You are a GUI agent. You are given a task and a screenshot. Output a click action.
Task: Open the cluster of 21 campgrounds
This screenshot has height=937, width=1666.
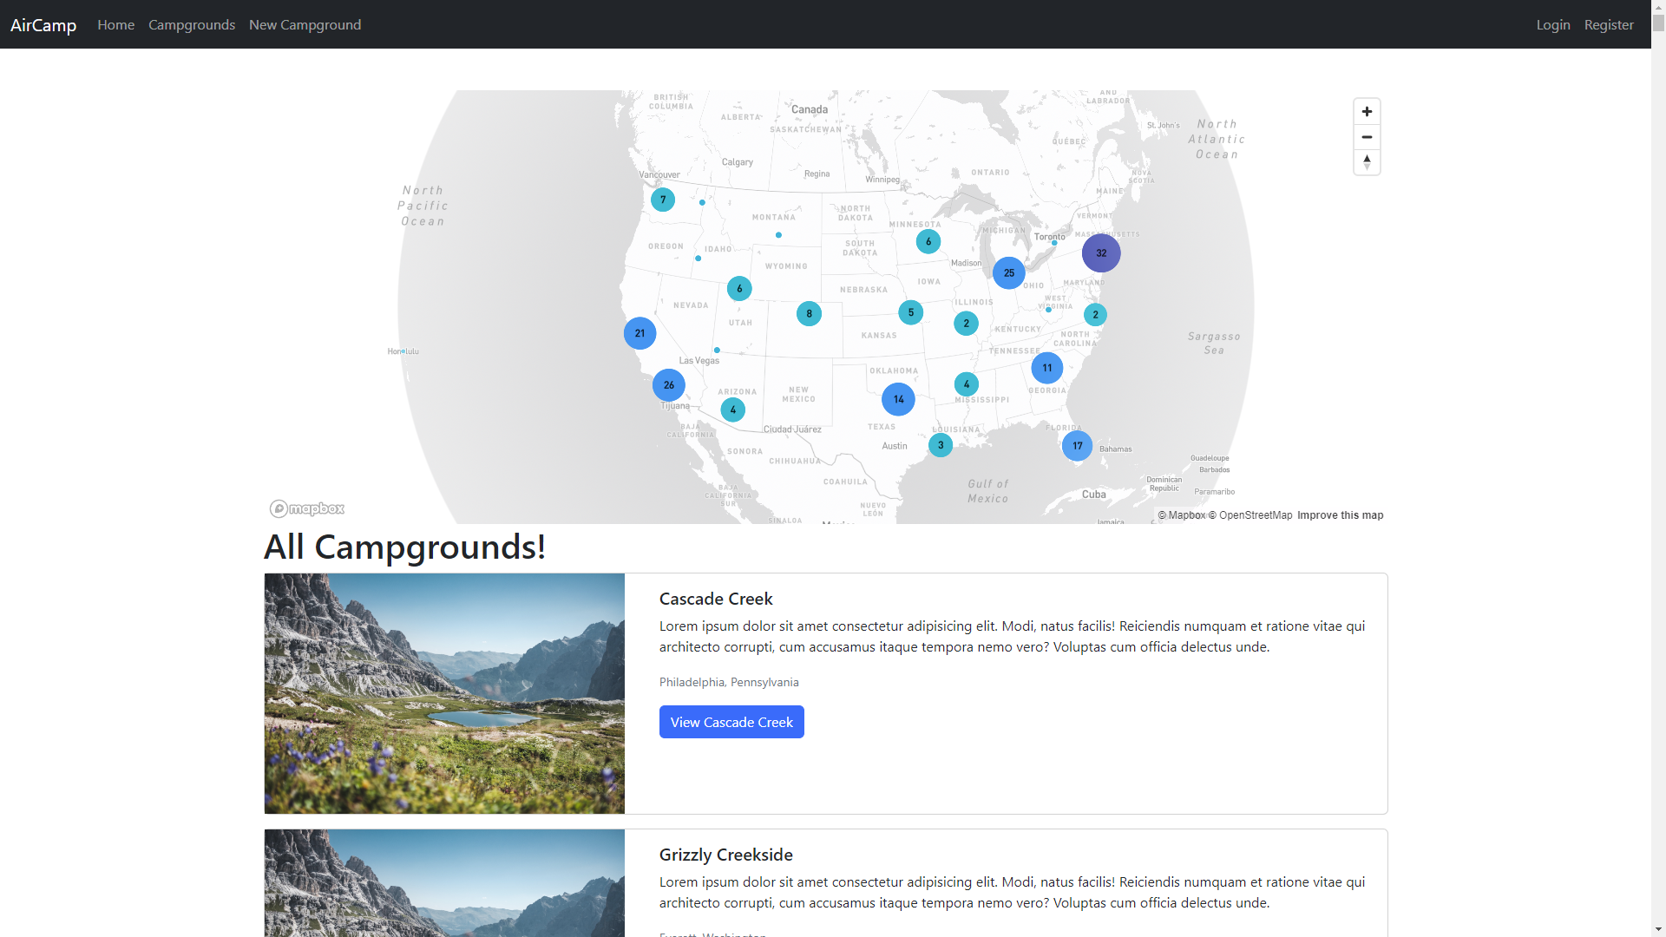640,333
